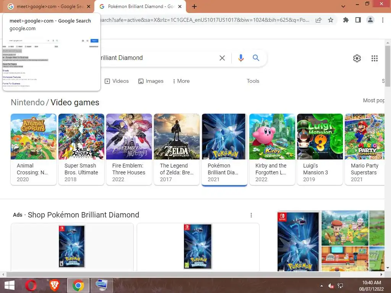Open the knowledge panel game cover image

point(298,241)
